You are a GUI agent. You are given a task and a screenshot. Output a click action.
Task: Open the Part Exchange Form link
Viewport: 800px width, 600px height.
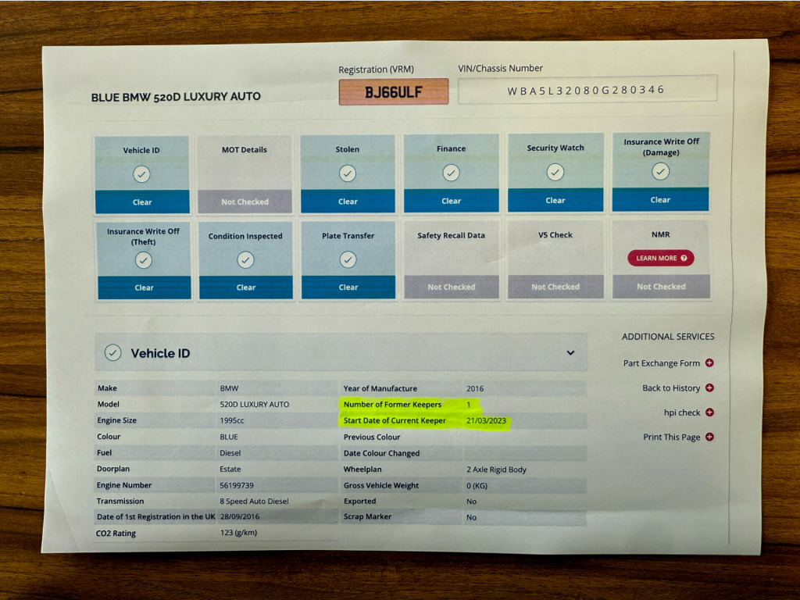pos(661,363)
